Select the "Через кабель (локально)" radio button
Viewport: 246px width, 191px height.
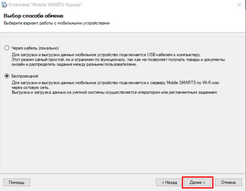(x=7, y=48)
